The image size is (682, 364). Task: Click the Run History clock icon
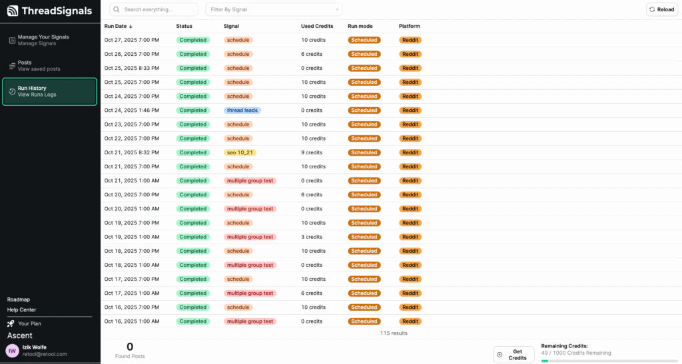12,91
